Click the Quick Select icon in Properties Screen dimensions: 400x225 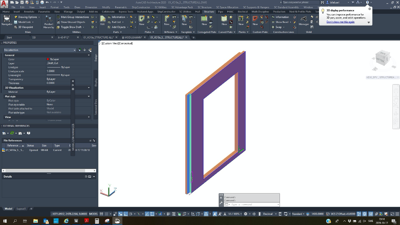point(90,50)
